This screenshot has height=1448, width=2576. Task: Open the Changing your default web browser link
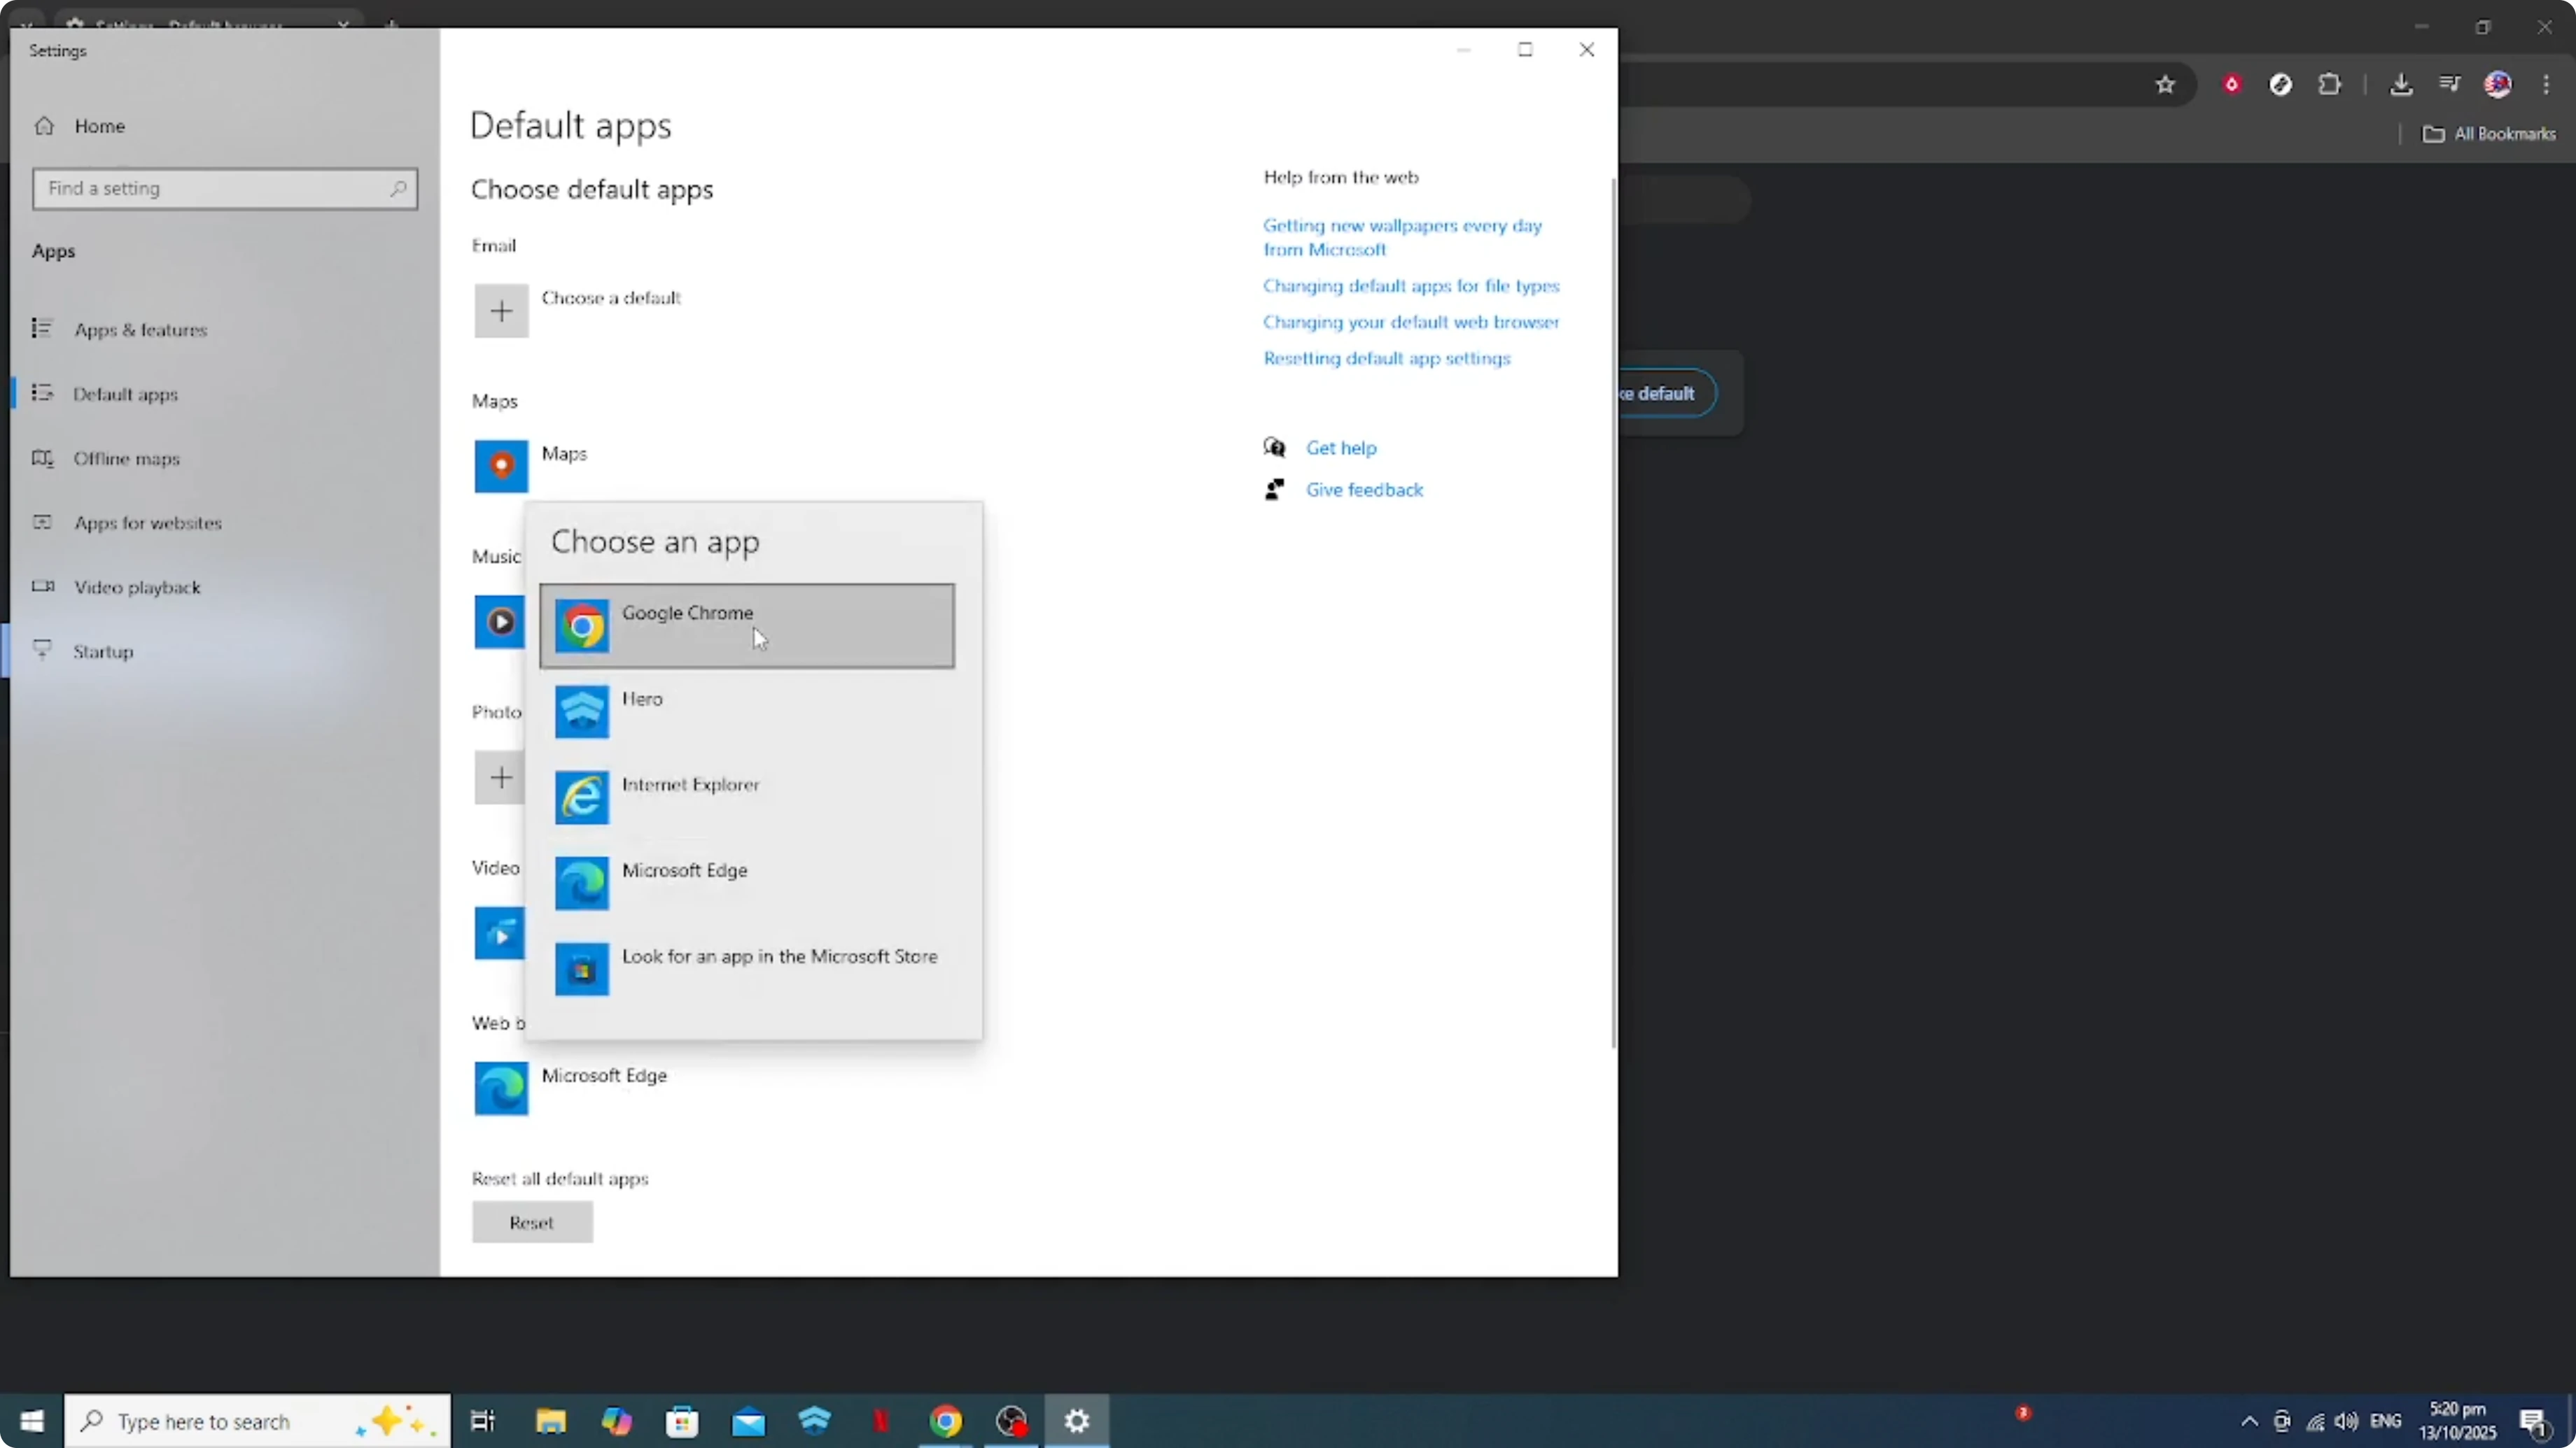pyautogui.click(x=1410, y=322)
